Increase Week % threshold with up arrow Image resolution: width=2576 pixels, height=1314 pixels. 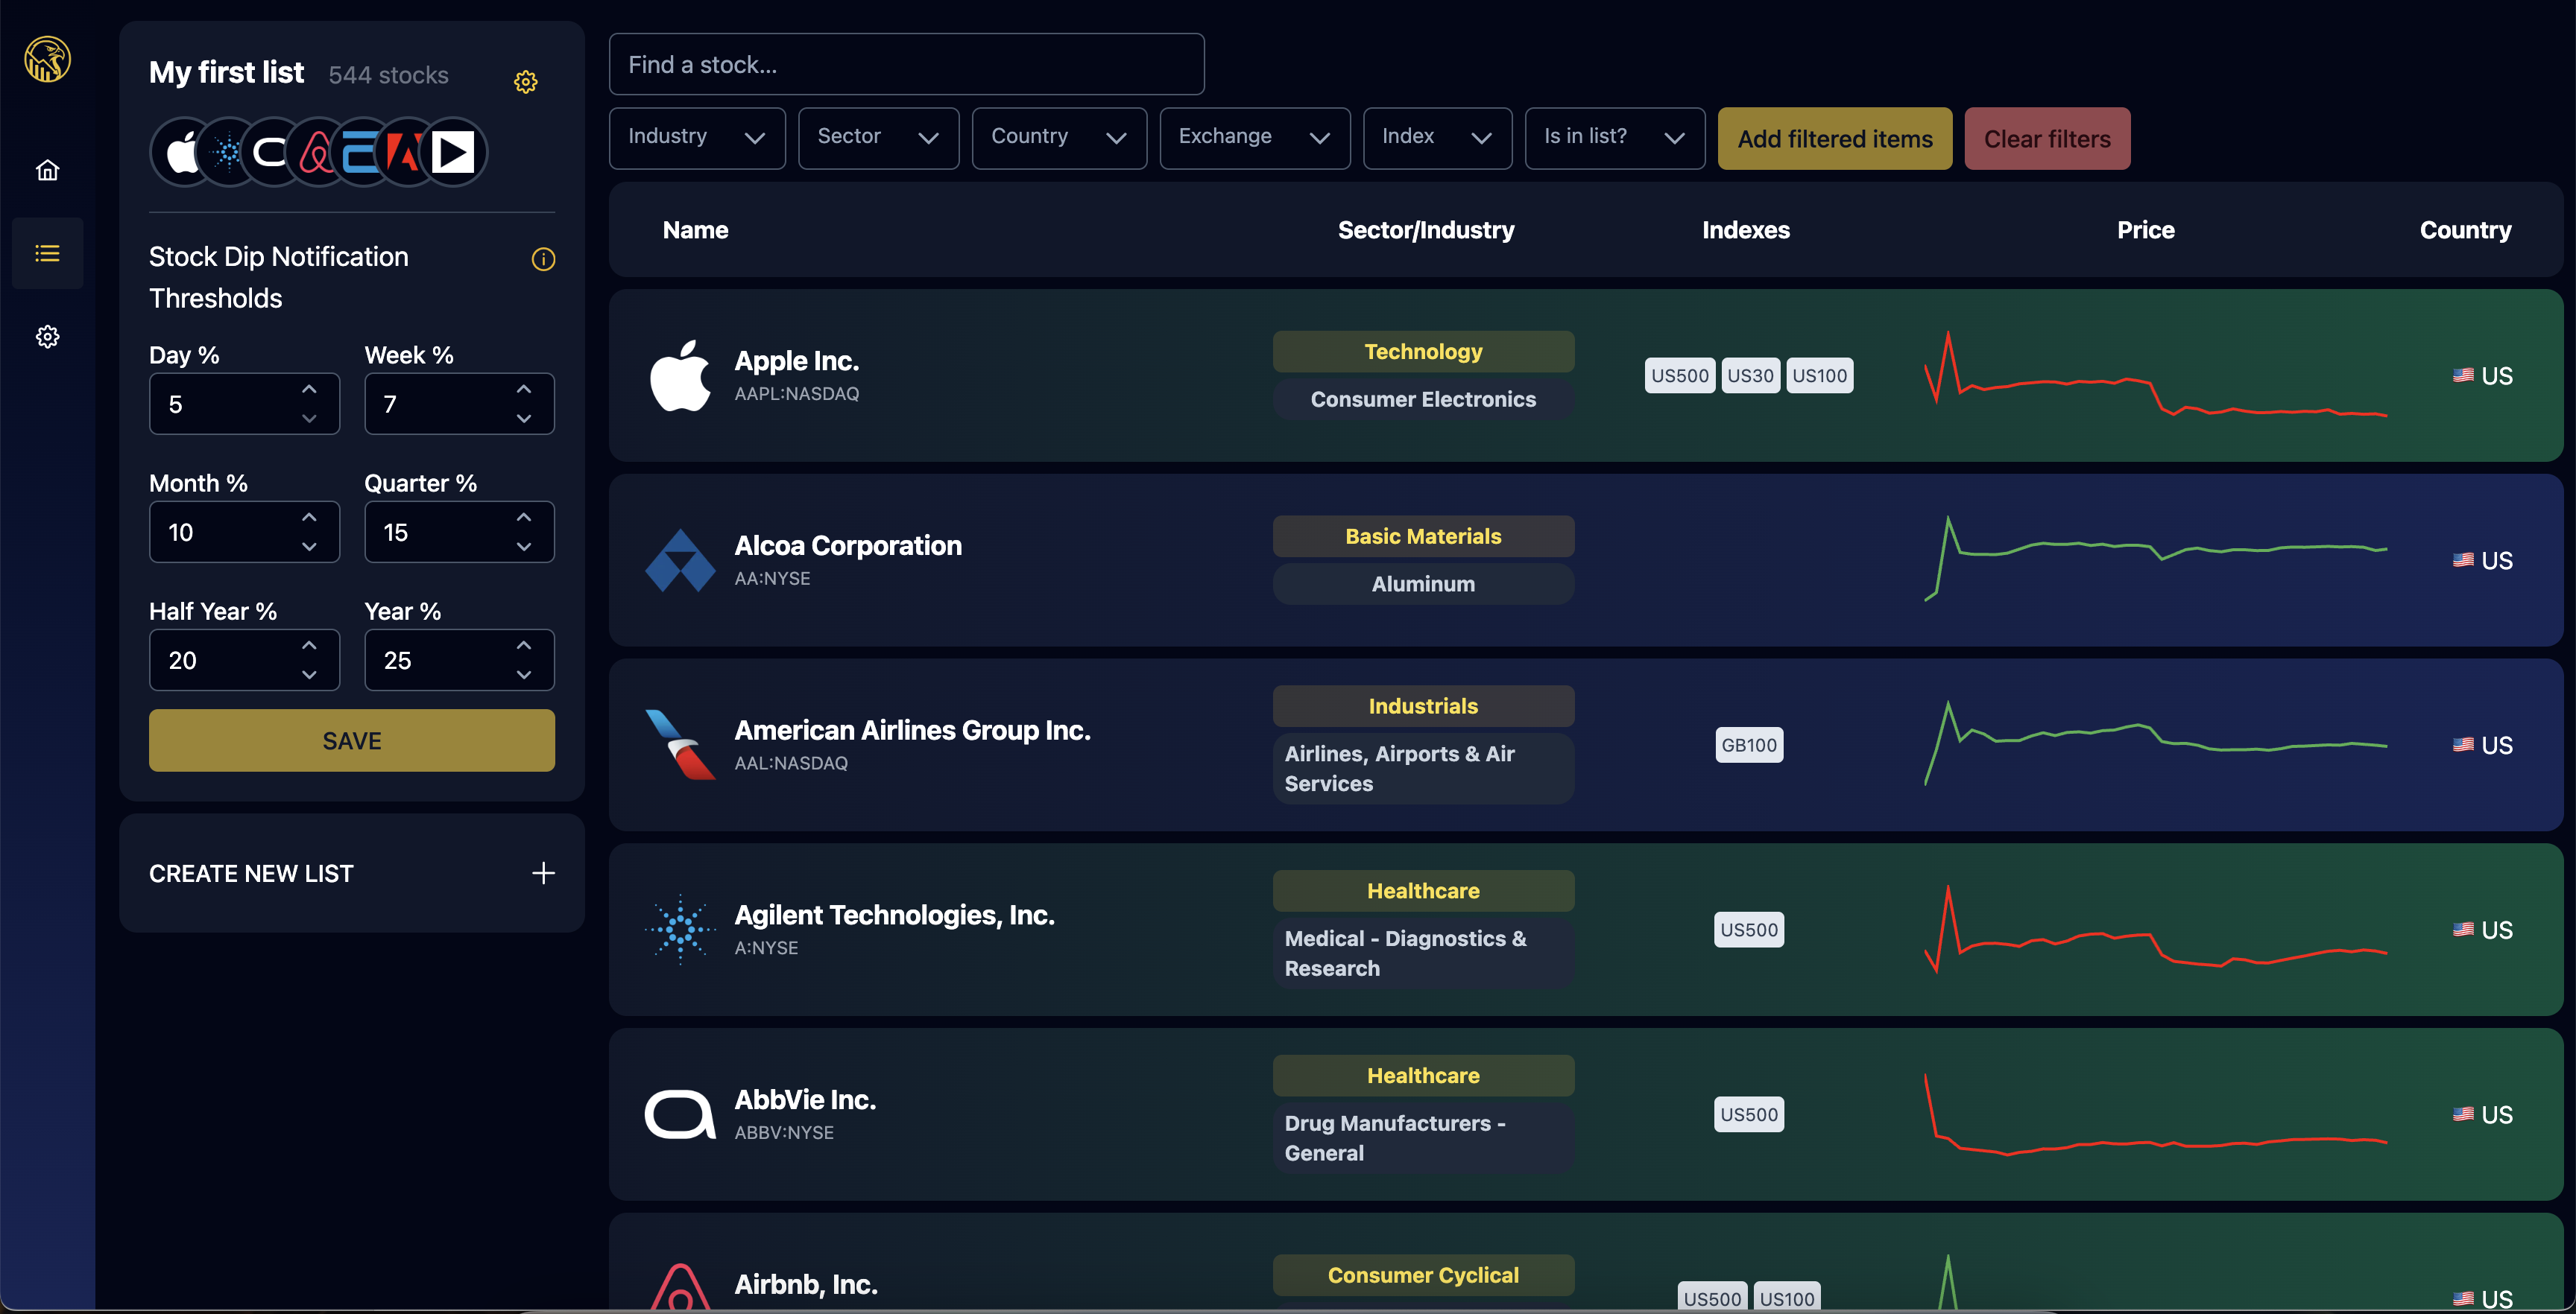tap(524, 389)
